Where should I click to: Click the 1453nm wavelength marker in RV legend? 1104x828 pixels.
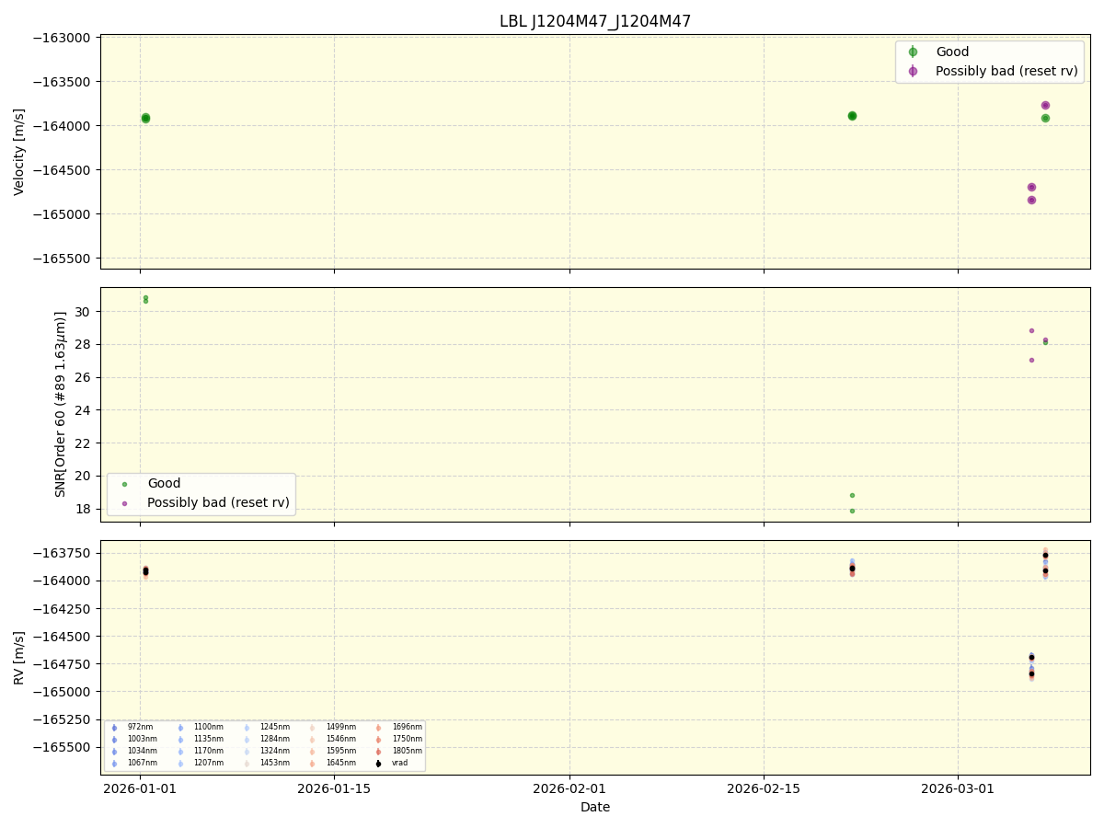(x=246, y=762)
